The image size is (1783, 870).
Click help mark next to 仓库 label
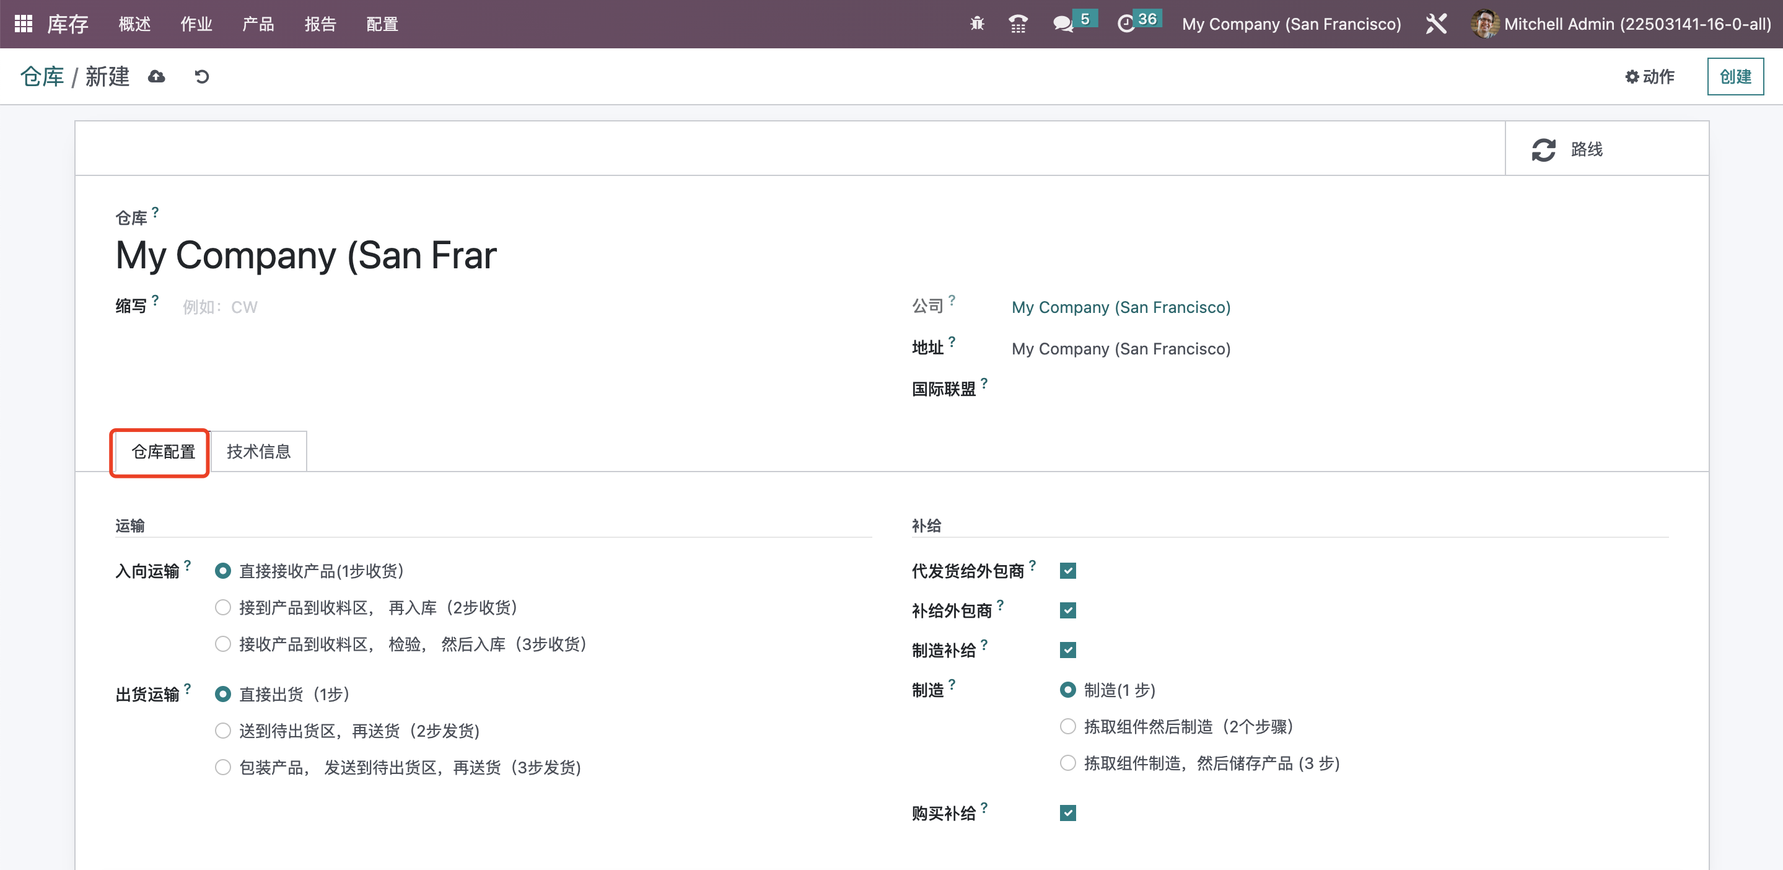coord(155,213)
